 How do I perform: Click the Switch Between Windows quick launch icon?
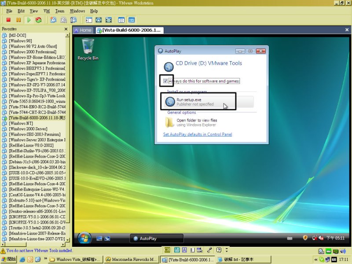tap(107, 238)
